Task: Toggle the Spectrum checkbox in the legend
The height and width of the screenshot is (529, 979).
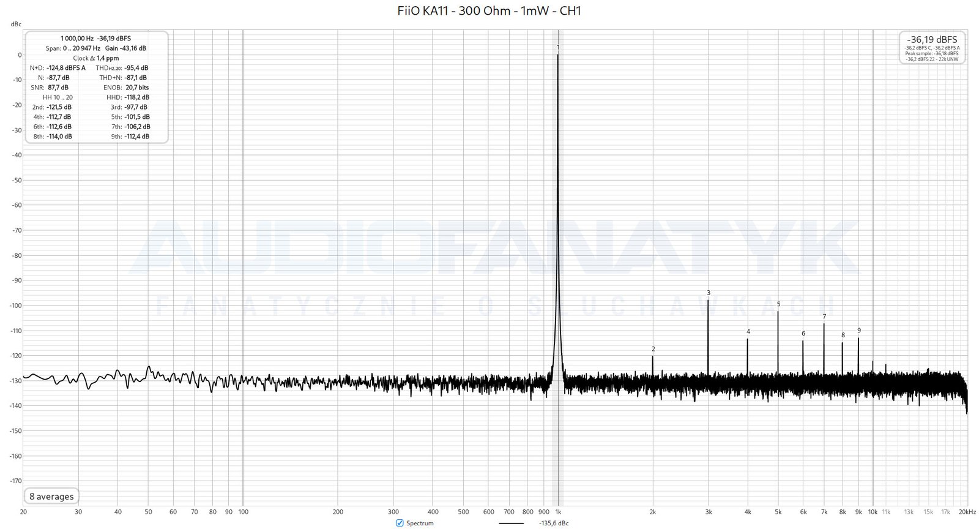Action: 400,523
